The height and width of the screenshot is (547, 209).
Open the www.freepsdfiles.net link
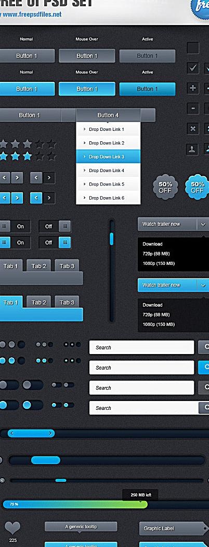tap(32, 15)
